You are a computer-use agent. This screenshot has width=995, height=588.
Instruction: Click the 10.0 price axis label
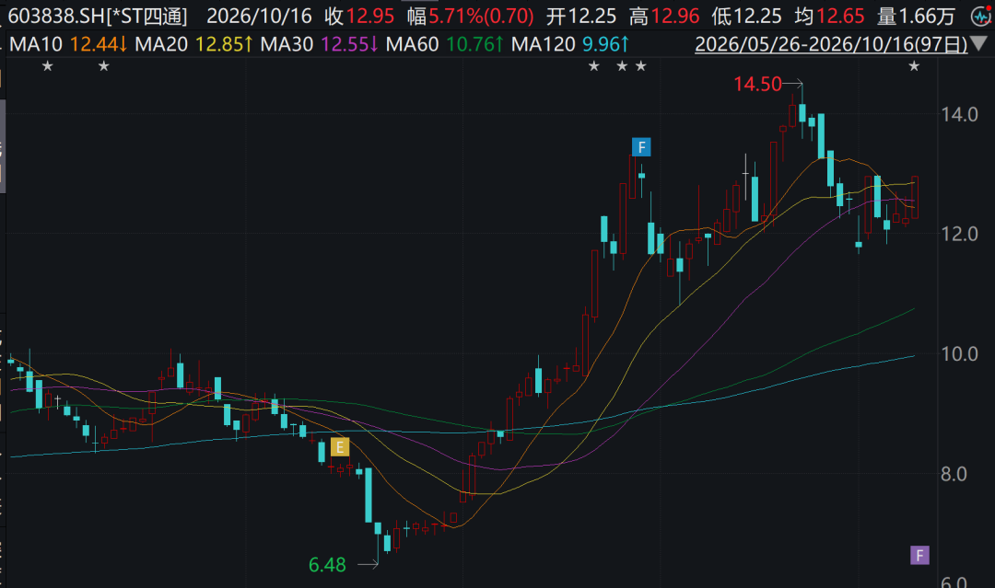point(959,353)
